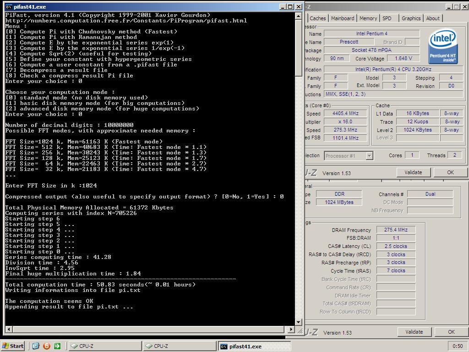
Task: Close the pifast41.exe console window
Action: tap(299, 6)
